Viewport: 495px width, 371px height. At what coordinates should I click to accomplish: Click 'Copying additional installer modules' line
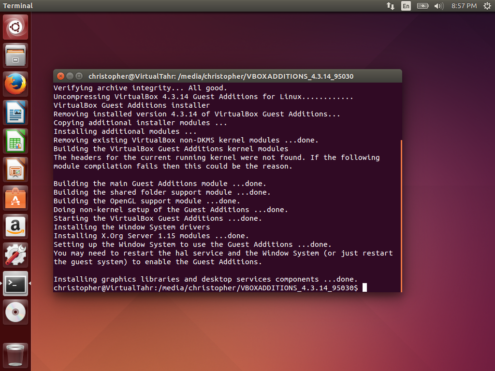(140, 123)
